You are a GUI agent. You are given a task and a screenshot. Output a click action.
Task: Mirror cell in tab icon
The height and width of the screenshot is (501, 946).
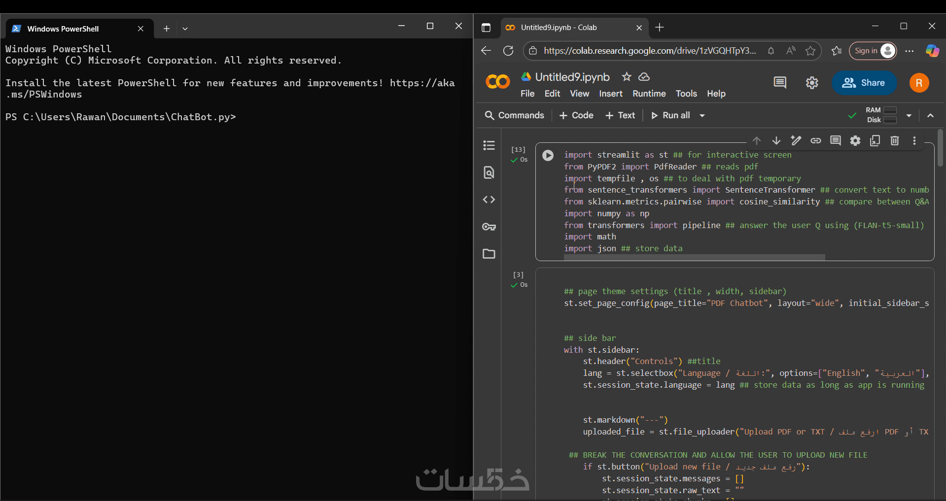[x=875, y=141]
